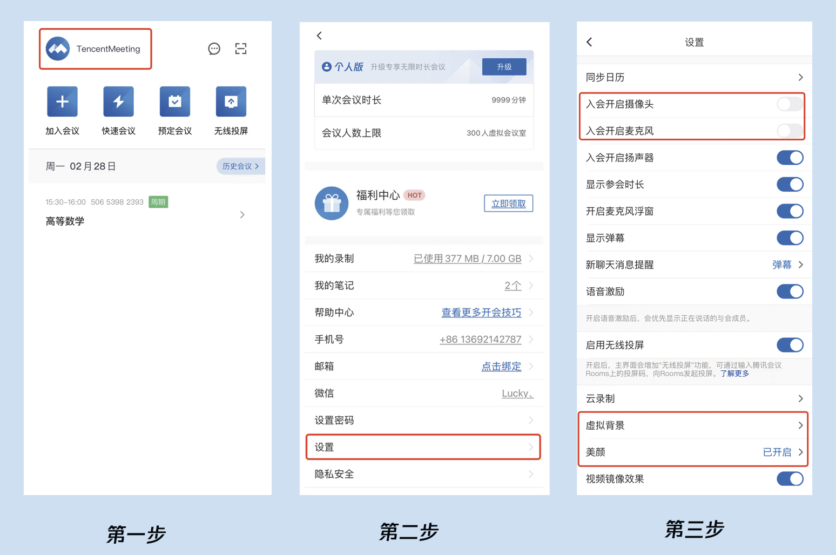Viewport: 836px width, 555px height.
Task: Click the 已使用 377 MB / 7.00 GB value
Action: coord(467,259)
